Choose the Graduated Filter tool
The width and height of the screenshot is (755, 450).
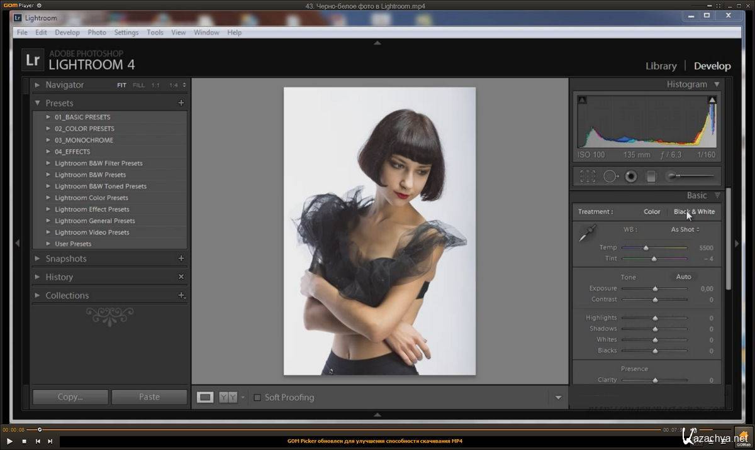click(651, 177)
